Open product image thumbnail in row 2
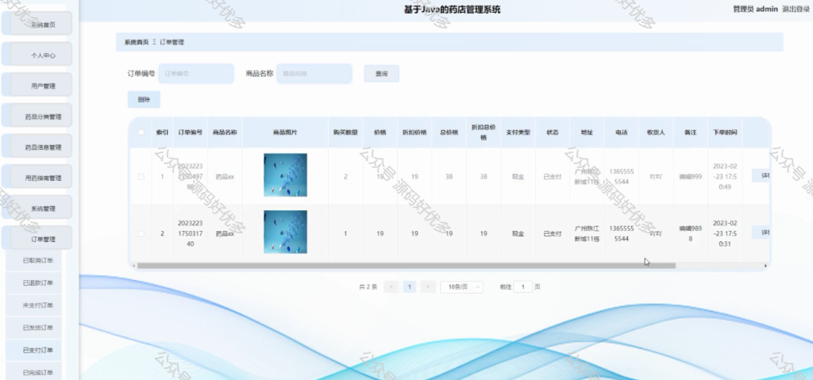This screenshot has width=813, height=380. [285, 232]
